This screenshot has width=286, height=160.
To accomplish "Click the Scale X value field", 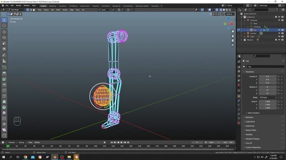I will click(268, 101).
